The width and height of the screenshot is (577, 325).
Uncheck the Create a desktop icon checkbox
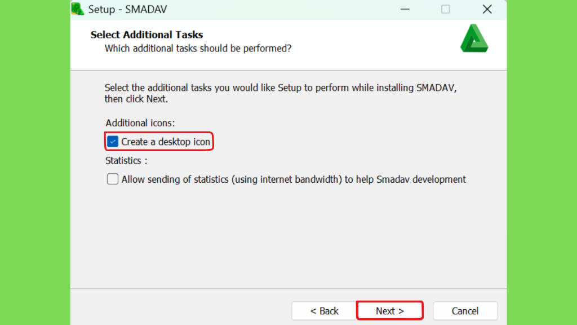point(113,142)
